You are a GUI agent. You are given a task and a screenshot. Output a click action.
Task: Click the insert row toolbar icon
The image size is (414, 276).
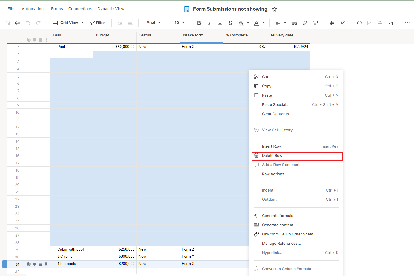(x=380, y=23)
